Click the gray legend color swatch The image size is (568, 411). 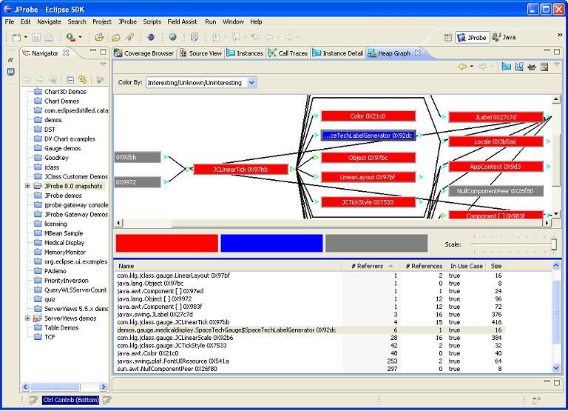(376, 243)
